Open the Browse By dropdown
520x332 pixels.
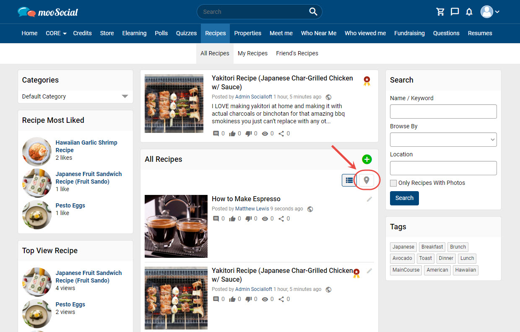(x=443, y=140)
